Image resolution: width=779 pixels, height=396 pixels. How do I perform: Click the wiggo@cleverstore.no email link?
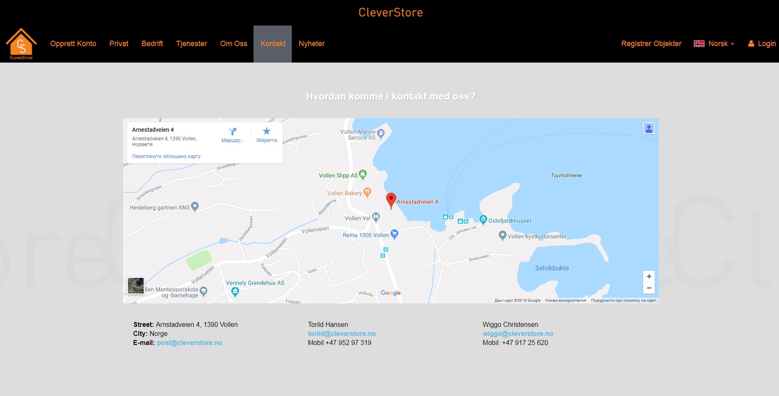tap(518, 334)
